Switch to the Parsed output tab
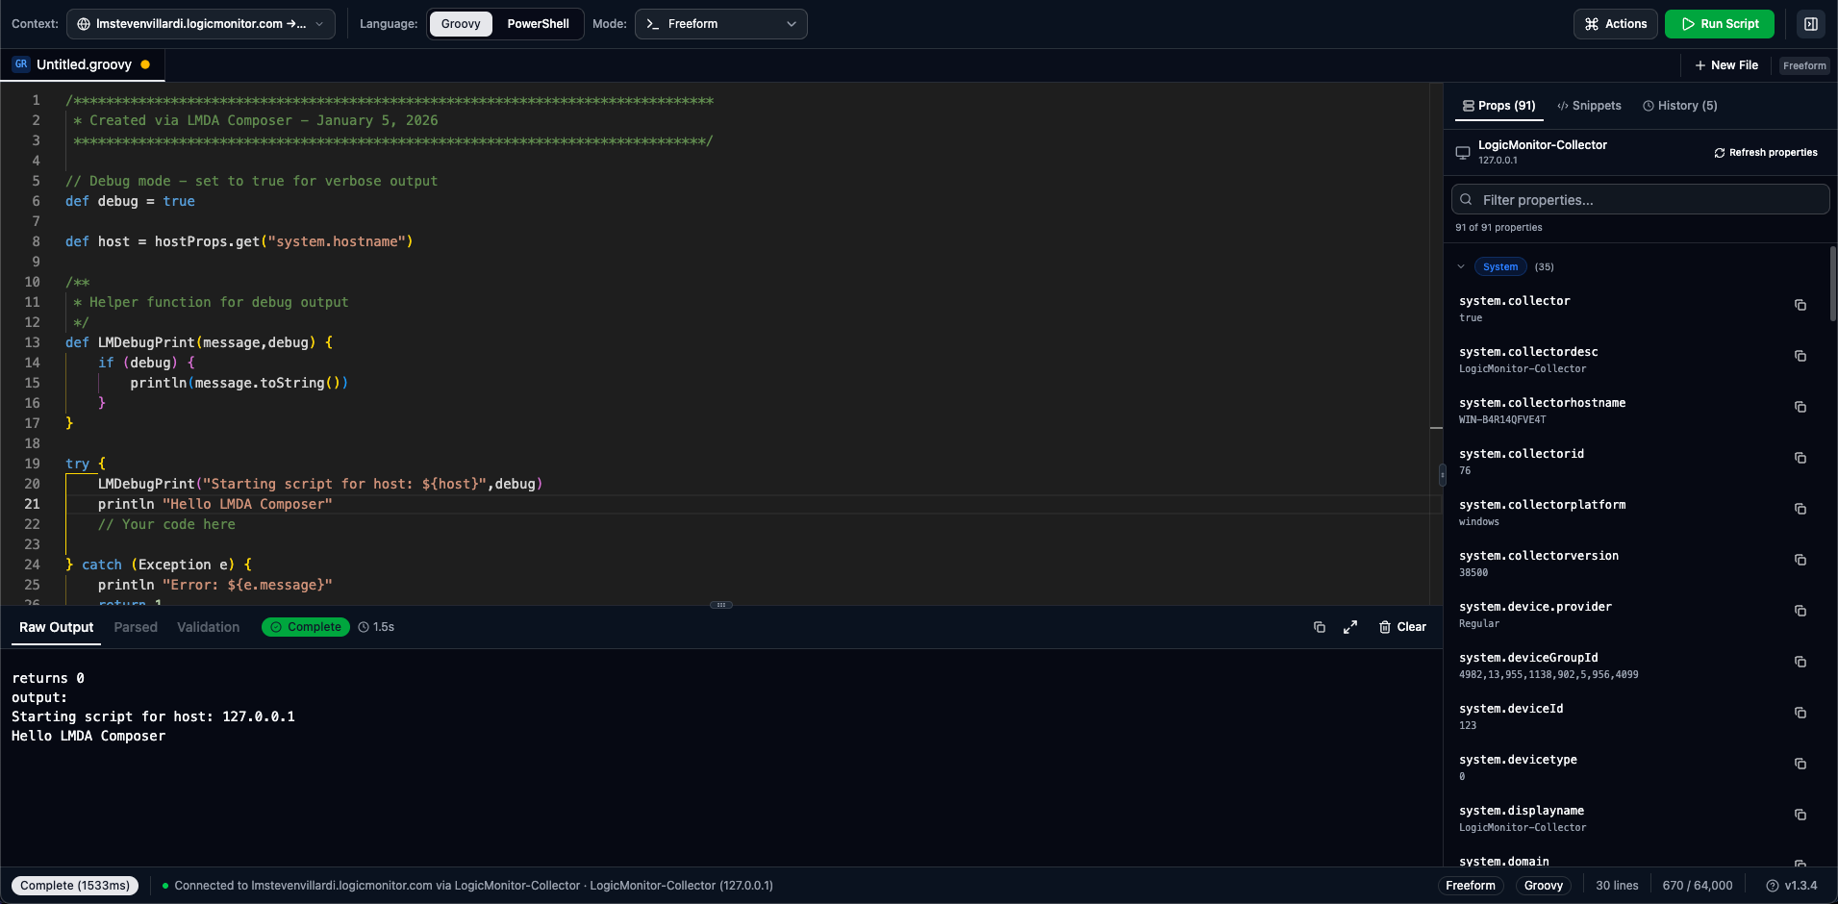Image resolution: width=1838 pixels, height=904 pixels. click(136, 627)
